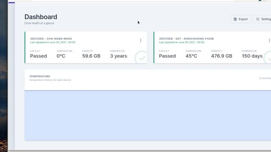Click the 0°C temperature value
This screenshot has width=271, height=152.
click(61, 56)
